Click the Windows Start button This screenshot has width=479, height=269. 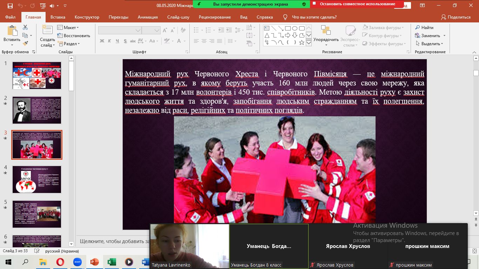click(x=8, y=262)
